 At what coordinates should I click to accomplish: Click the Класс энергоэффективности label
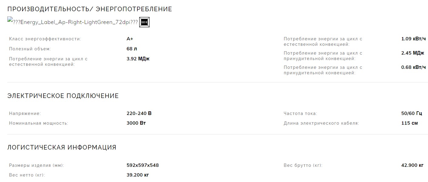pos(45,39)
